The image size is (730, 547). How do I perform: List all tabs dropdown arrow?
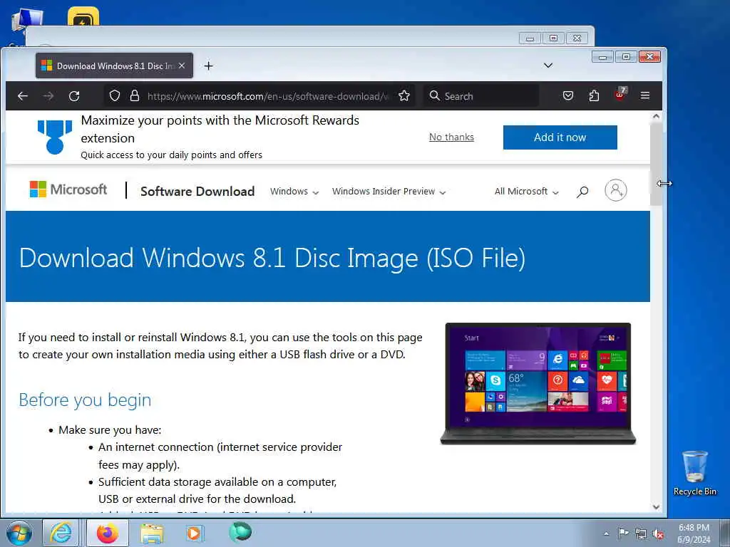tap(548, 66)
